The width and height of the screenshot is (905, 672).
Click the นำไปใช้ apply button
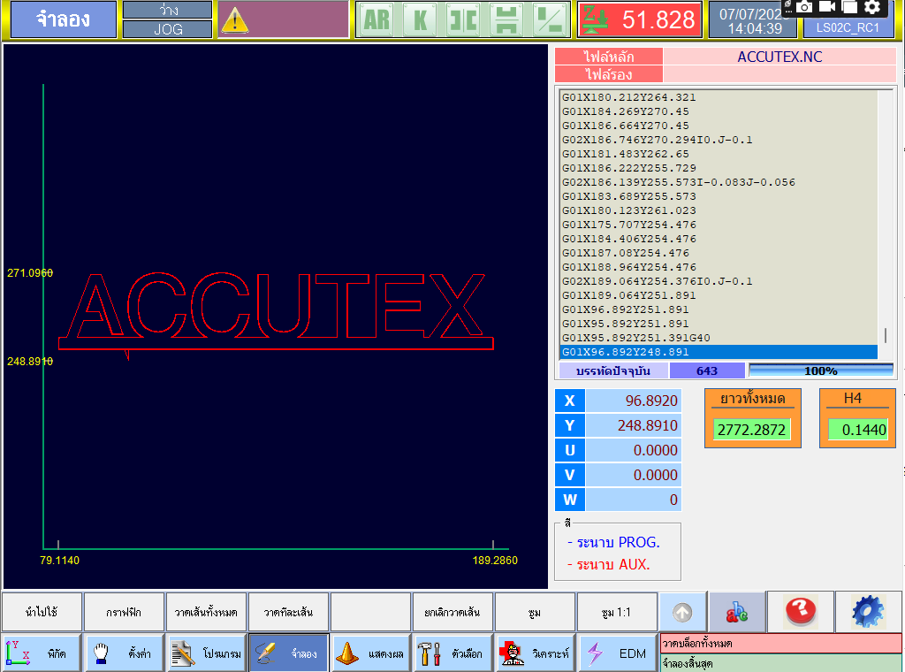tap(42, 612)
